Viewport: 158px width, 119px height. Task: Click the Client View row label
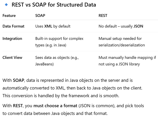pyautogui.click(x=12, y=57)
